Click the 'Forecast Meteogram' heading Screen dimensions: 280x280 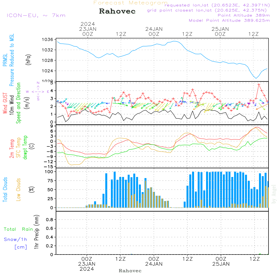coord(130,3)
